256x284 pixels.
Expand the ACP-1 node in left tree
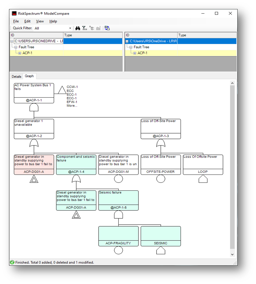(x=20, y=53)
